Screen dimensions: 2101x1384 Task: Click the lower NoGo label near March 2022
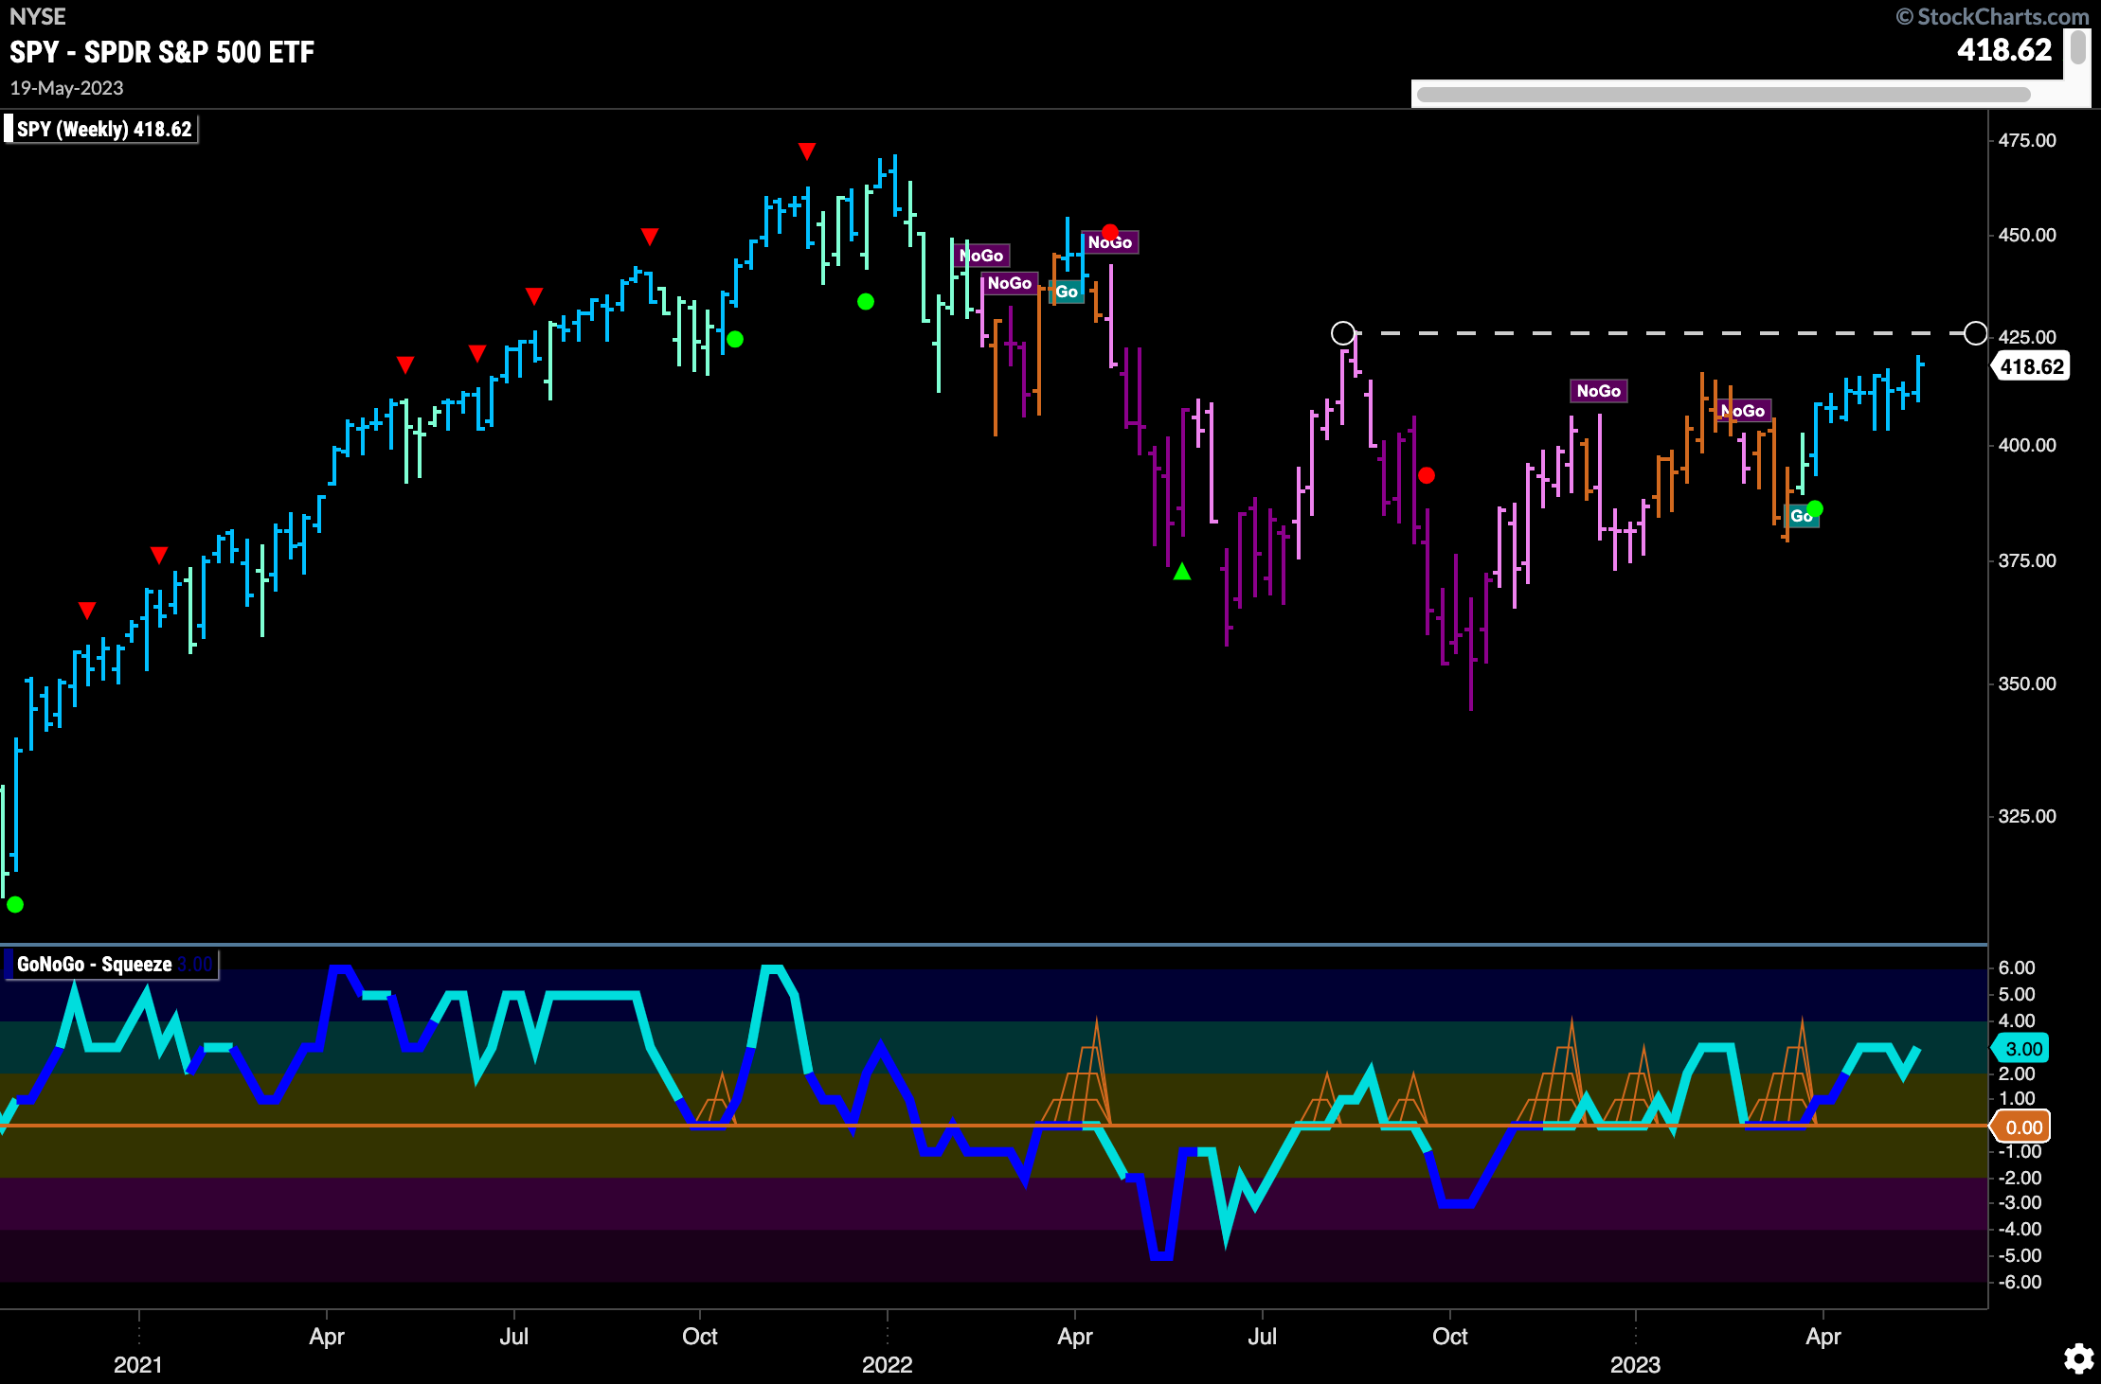pyautogui.click(x=1009, y=283)
